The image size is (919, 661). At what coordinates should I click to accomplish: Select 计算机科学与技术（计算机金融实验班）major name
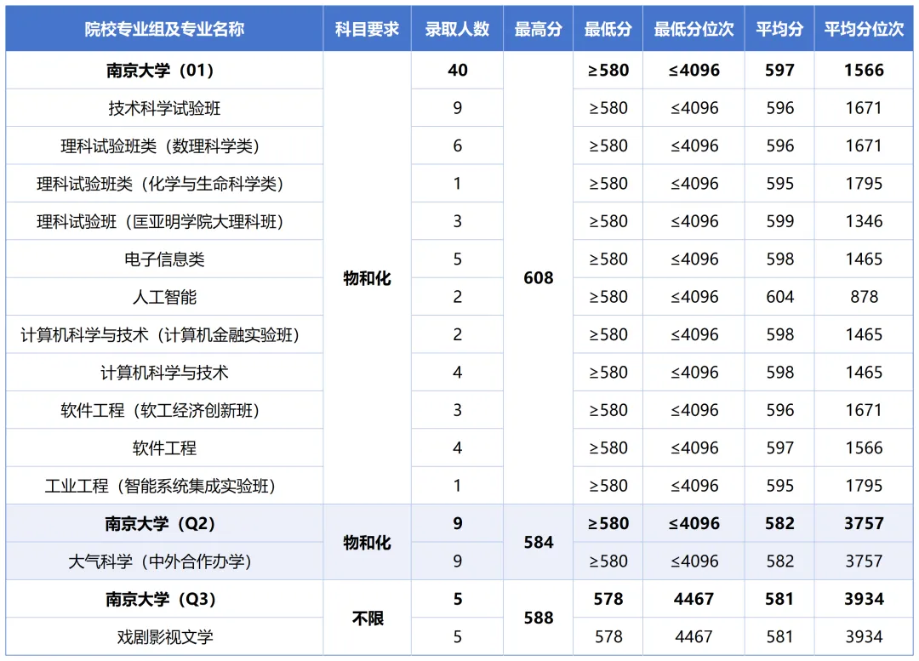click(x=164, y=334)
